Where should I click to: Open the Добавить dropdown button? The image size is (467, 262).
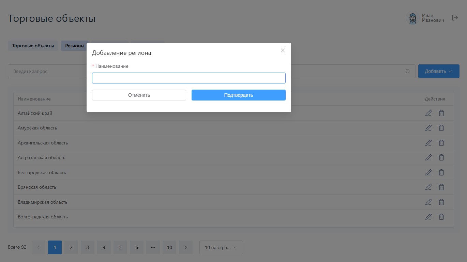pos(438,71)
